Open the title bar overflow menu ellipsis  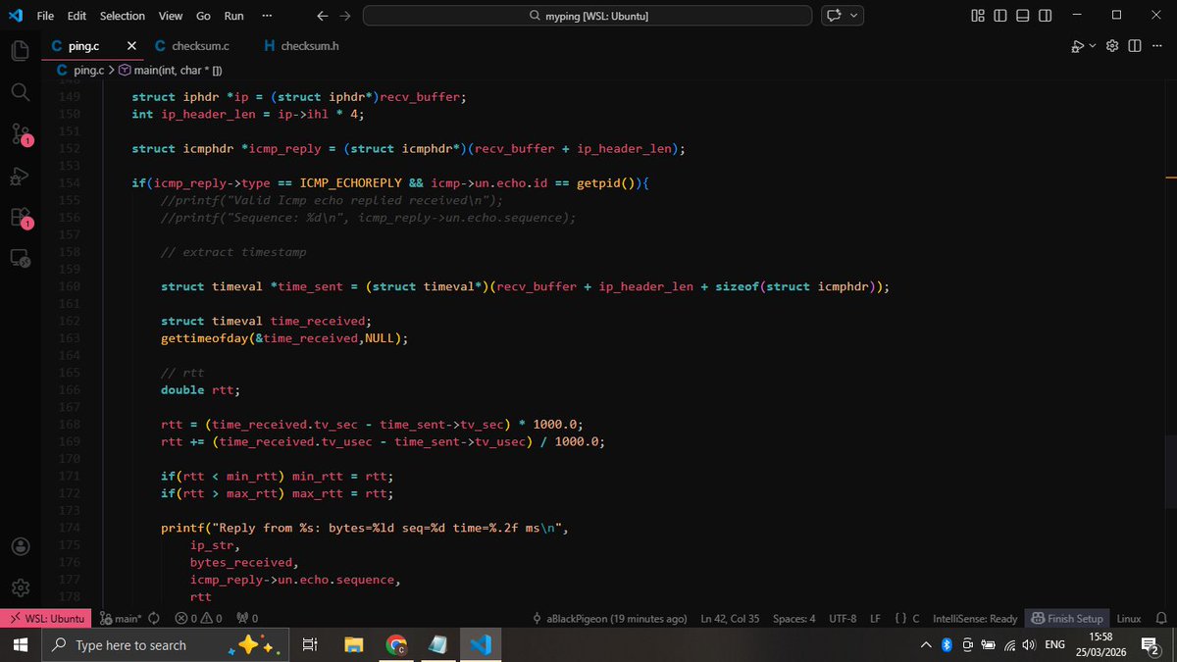[x=266, y=16]
